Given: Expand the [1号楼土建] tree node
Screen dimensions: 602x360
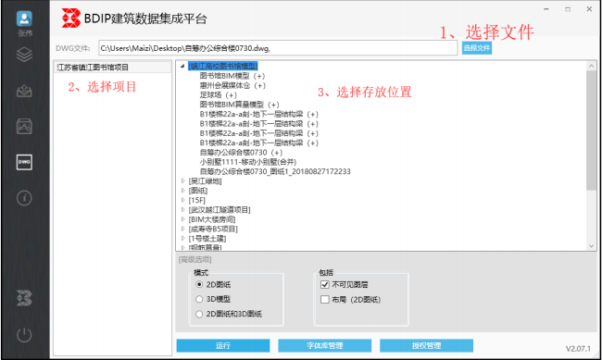Looking at the screenshot, I should tap(182, 239).
